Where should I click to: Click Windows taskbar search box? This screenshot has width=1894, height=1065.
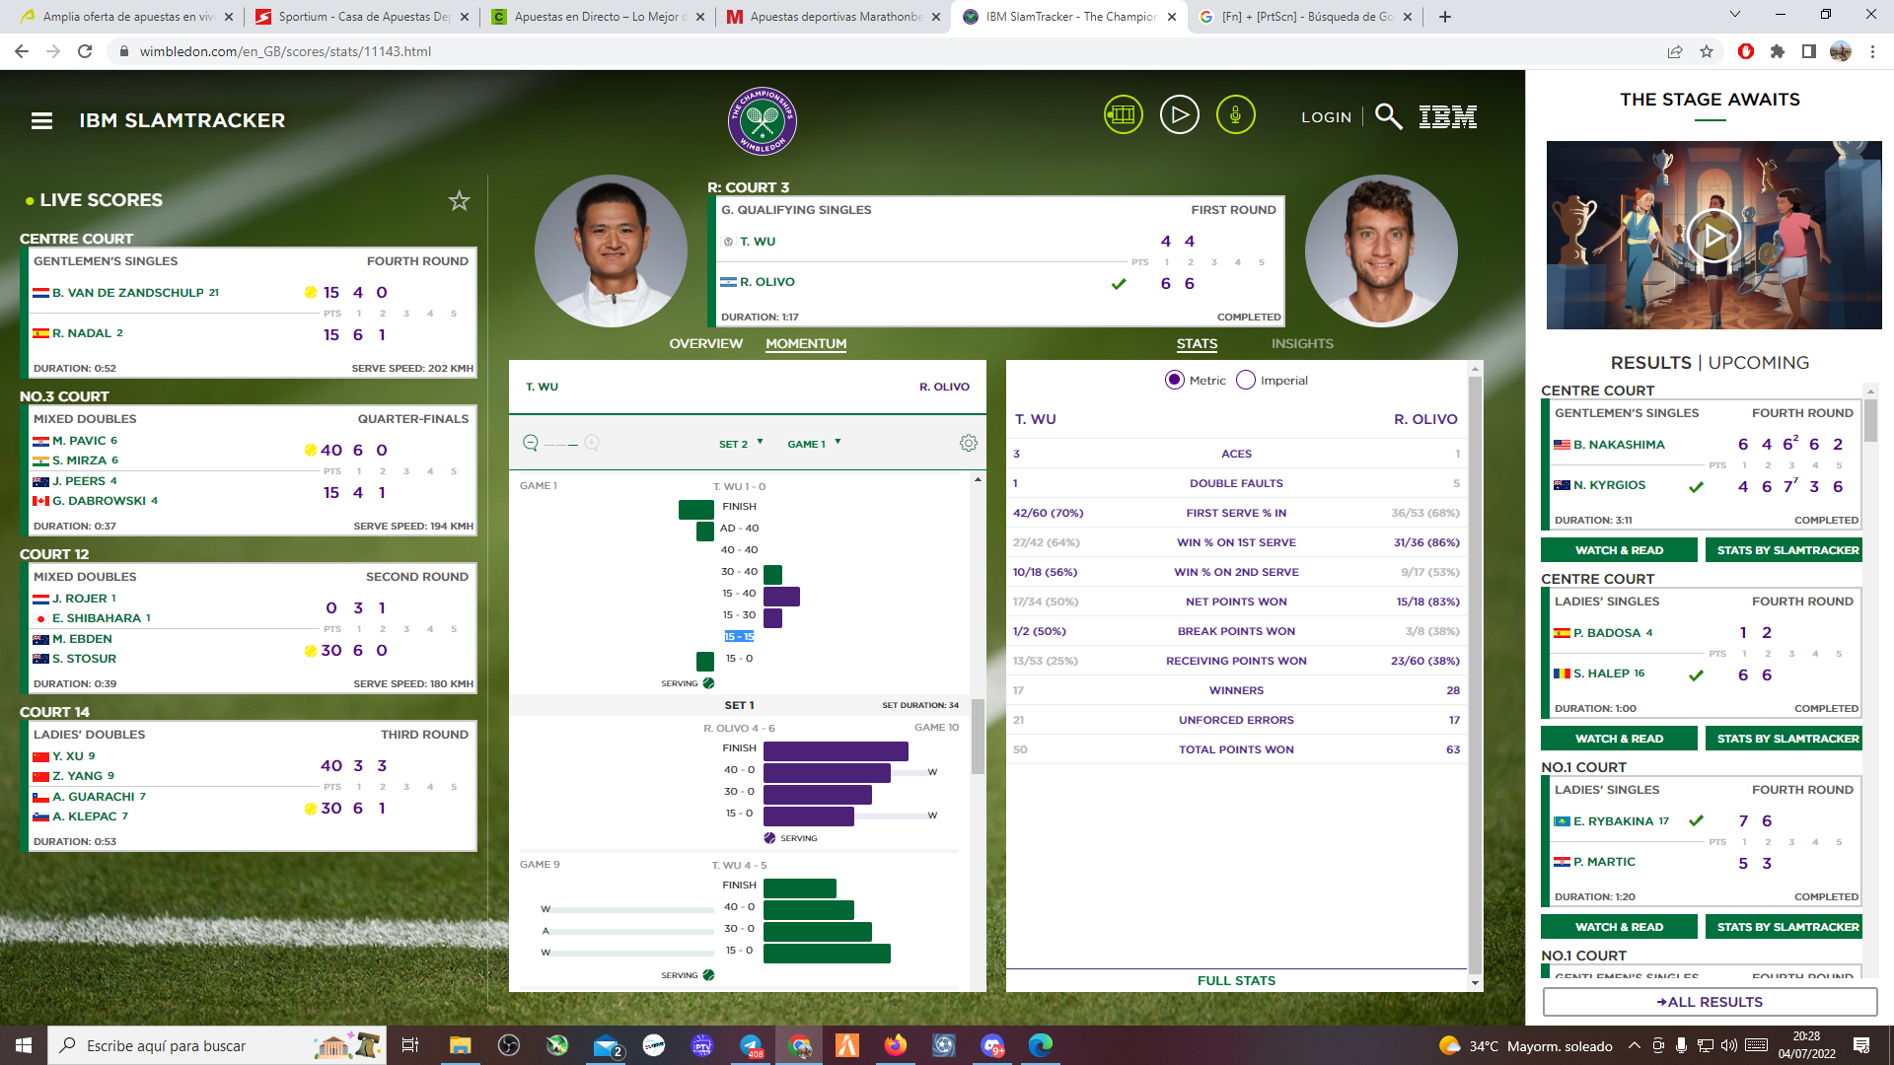tap(217, 1045)
